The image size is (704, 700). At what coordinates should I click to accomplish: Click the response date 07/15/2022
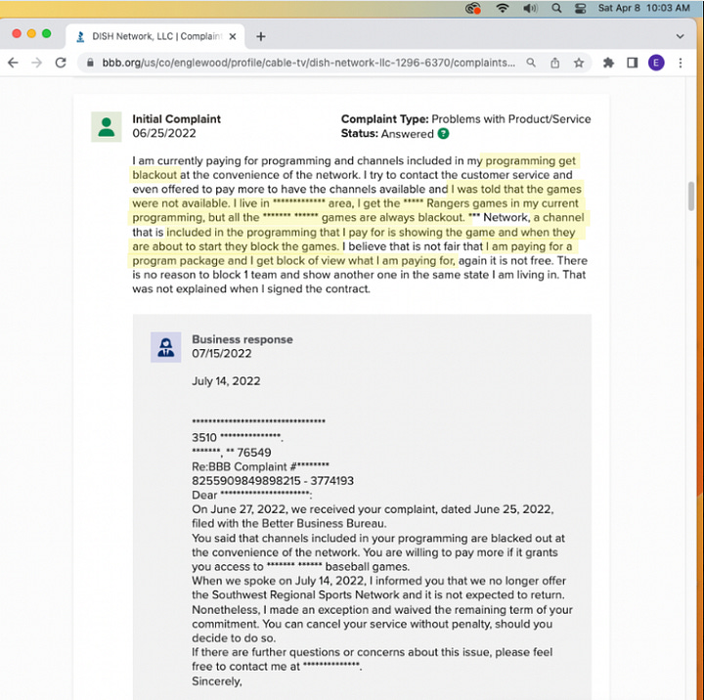point(222,354)
